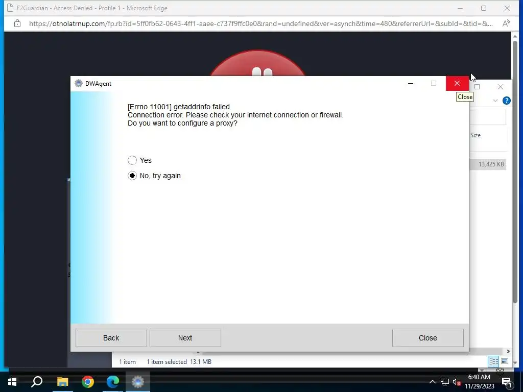Maximize the Edge browser window

(x=484, y=8)
